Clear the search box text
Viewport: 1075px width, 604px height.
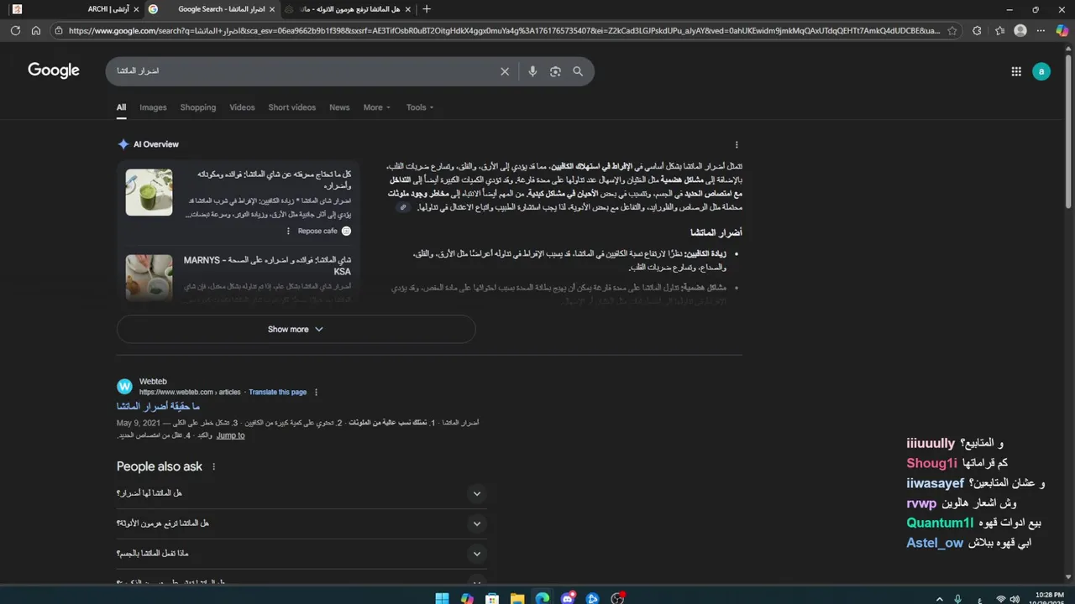pos(505,71)
